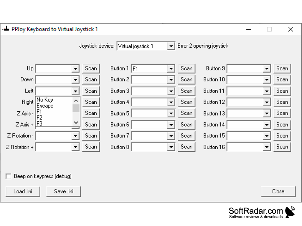Scan a key for Z Axis +
This screenshot has height=226, width=302.
(x=91, y=125)
